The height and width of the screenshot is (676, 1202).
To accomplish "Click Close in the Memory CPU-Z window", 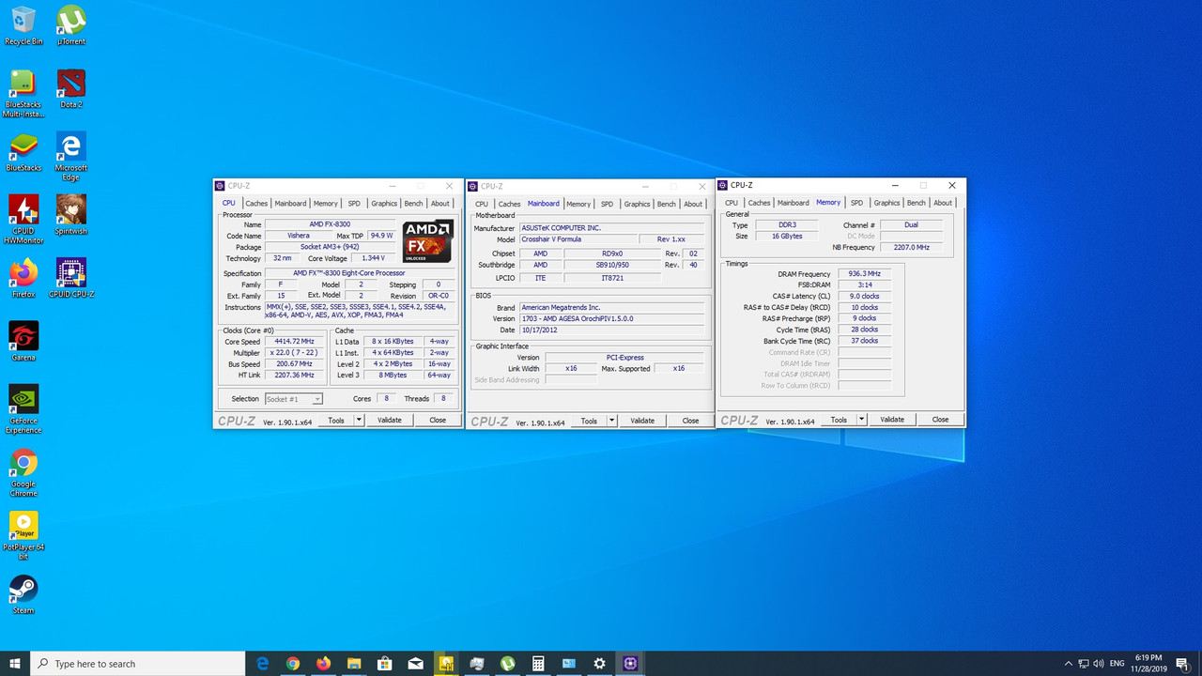I will pos(940,419).
